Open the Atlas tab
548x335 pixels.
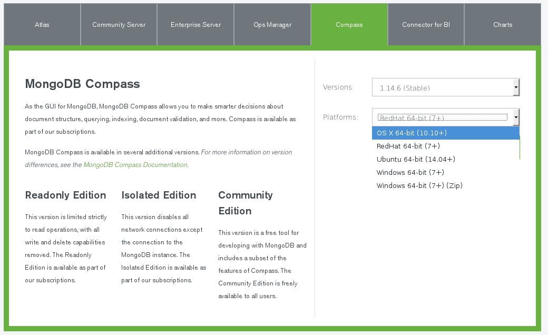(x=42, y=24)
